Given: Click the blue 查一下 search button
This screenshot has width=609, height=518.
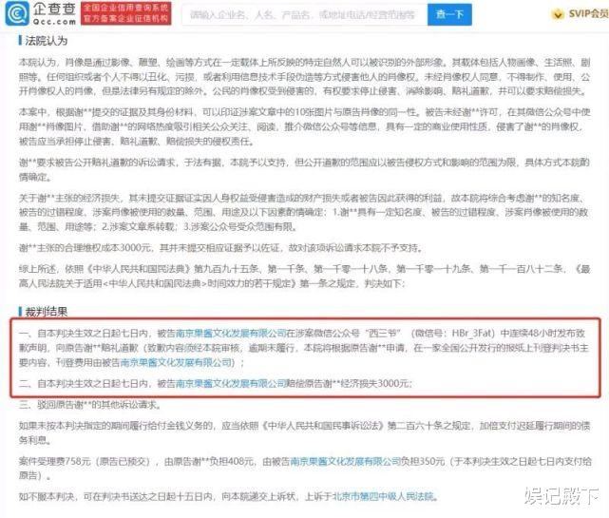Looking at the screenshot, I should pyautogui.click(x=449, y=15).
